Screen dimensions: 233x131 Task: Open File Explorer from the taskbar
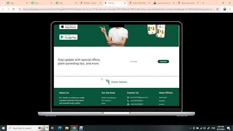(x=67, y=128)
